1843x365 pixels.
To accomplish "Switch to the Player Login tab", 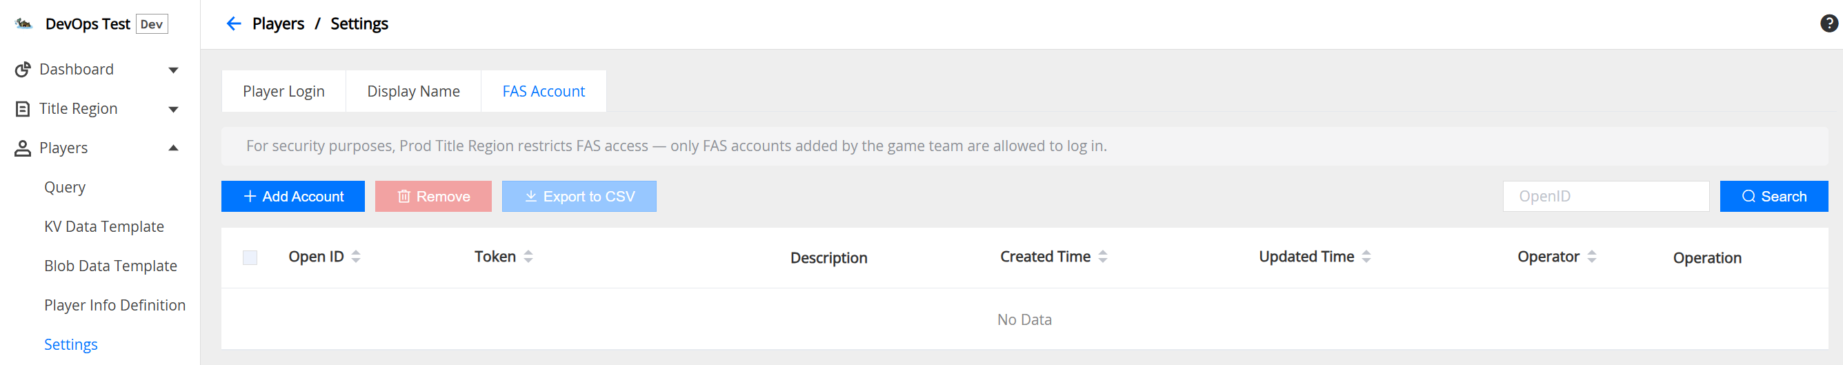I will click(x=283, y=92).
